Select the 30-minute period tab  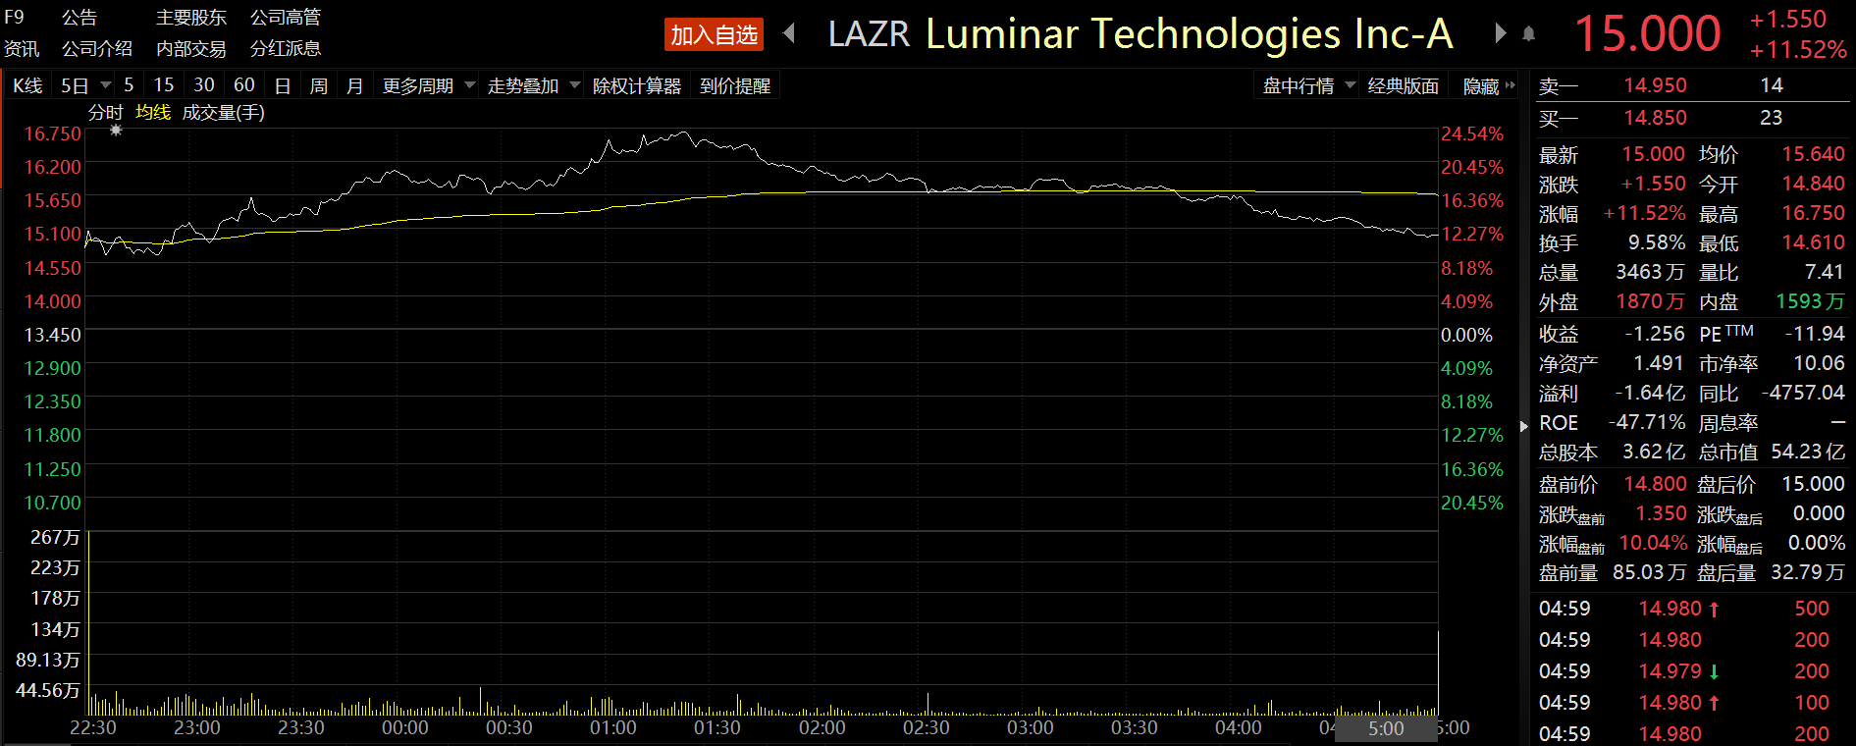pos(204,85)
